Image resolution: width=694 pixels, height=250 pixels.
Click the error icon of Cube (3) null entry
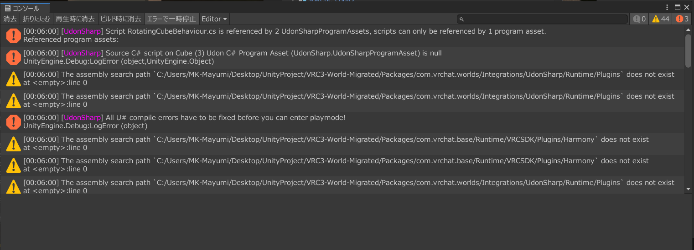coord(13,57)
